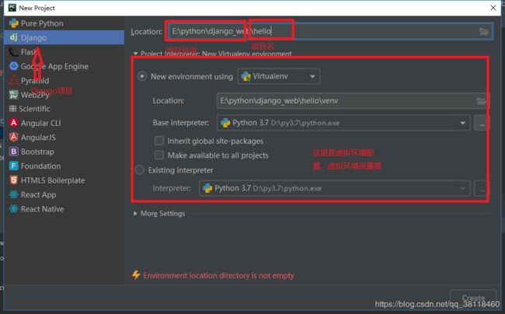Select React Native project type label
The width and height of the screenshot is (505, 314).
pyautogui.click(x=42, y=209)
